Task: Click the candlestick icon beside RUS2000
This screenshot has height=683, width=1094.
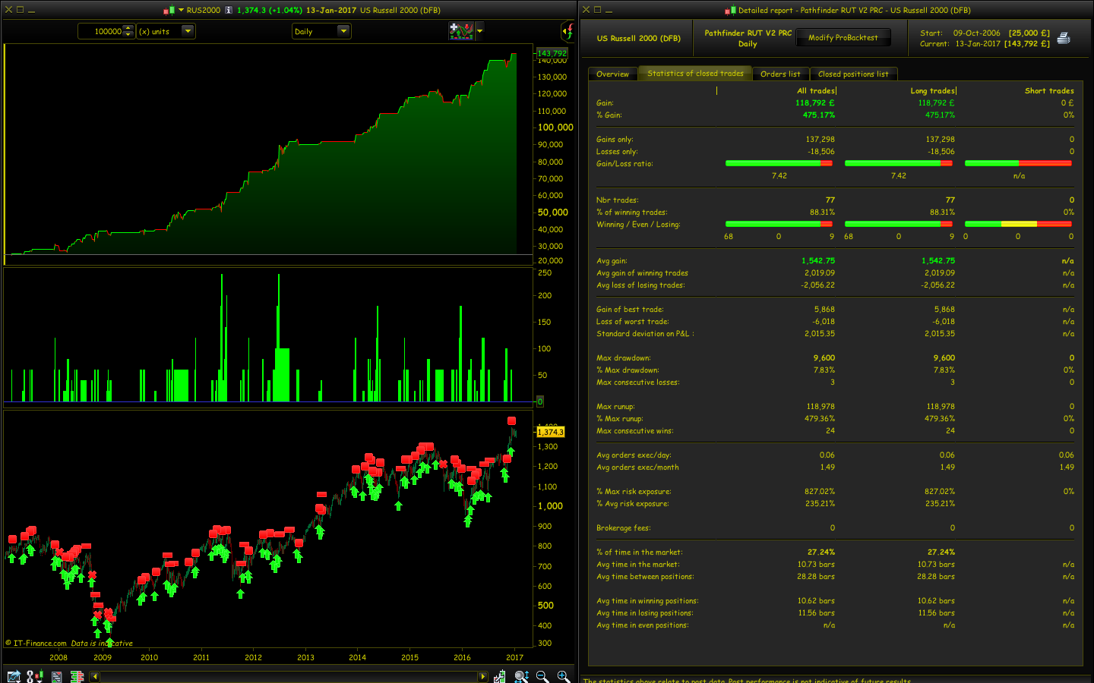Action: (169, 10)
